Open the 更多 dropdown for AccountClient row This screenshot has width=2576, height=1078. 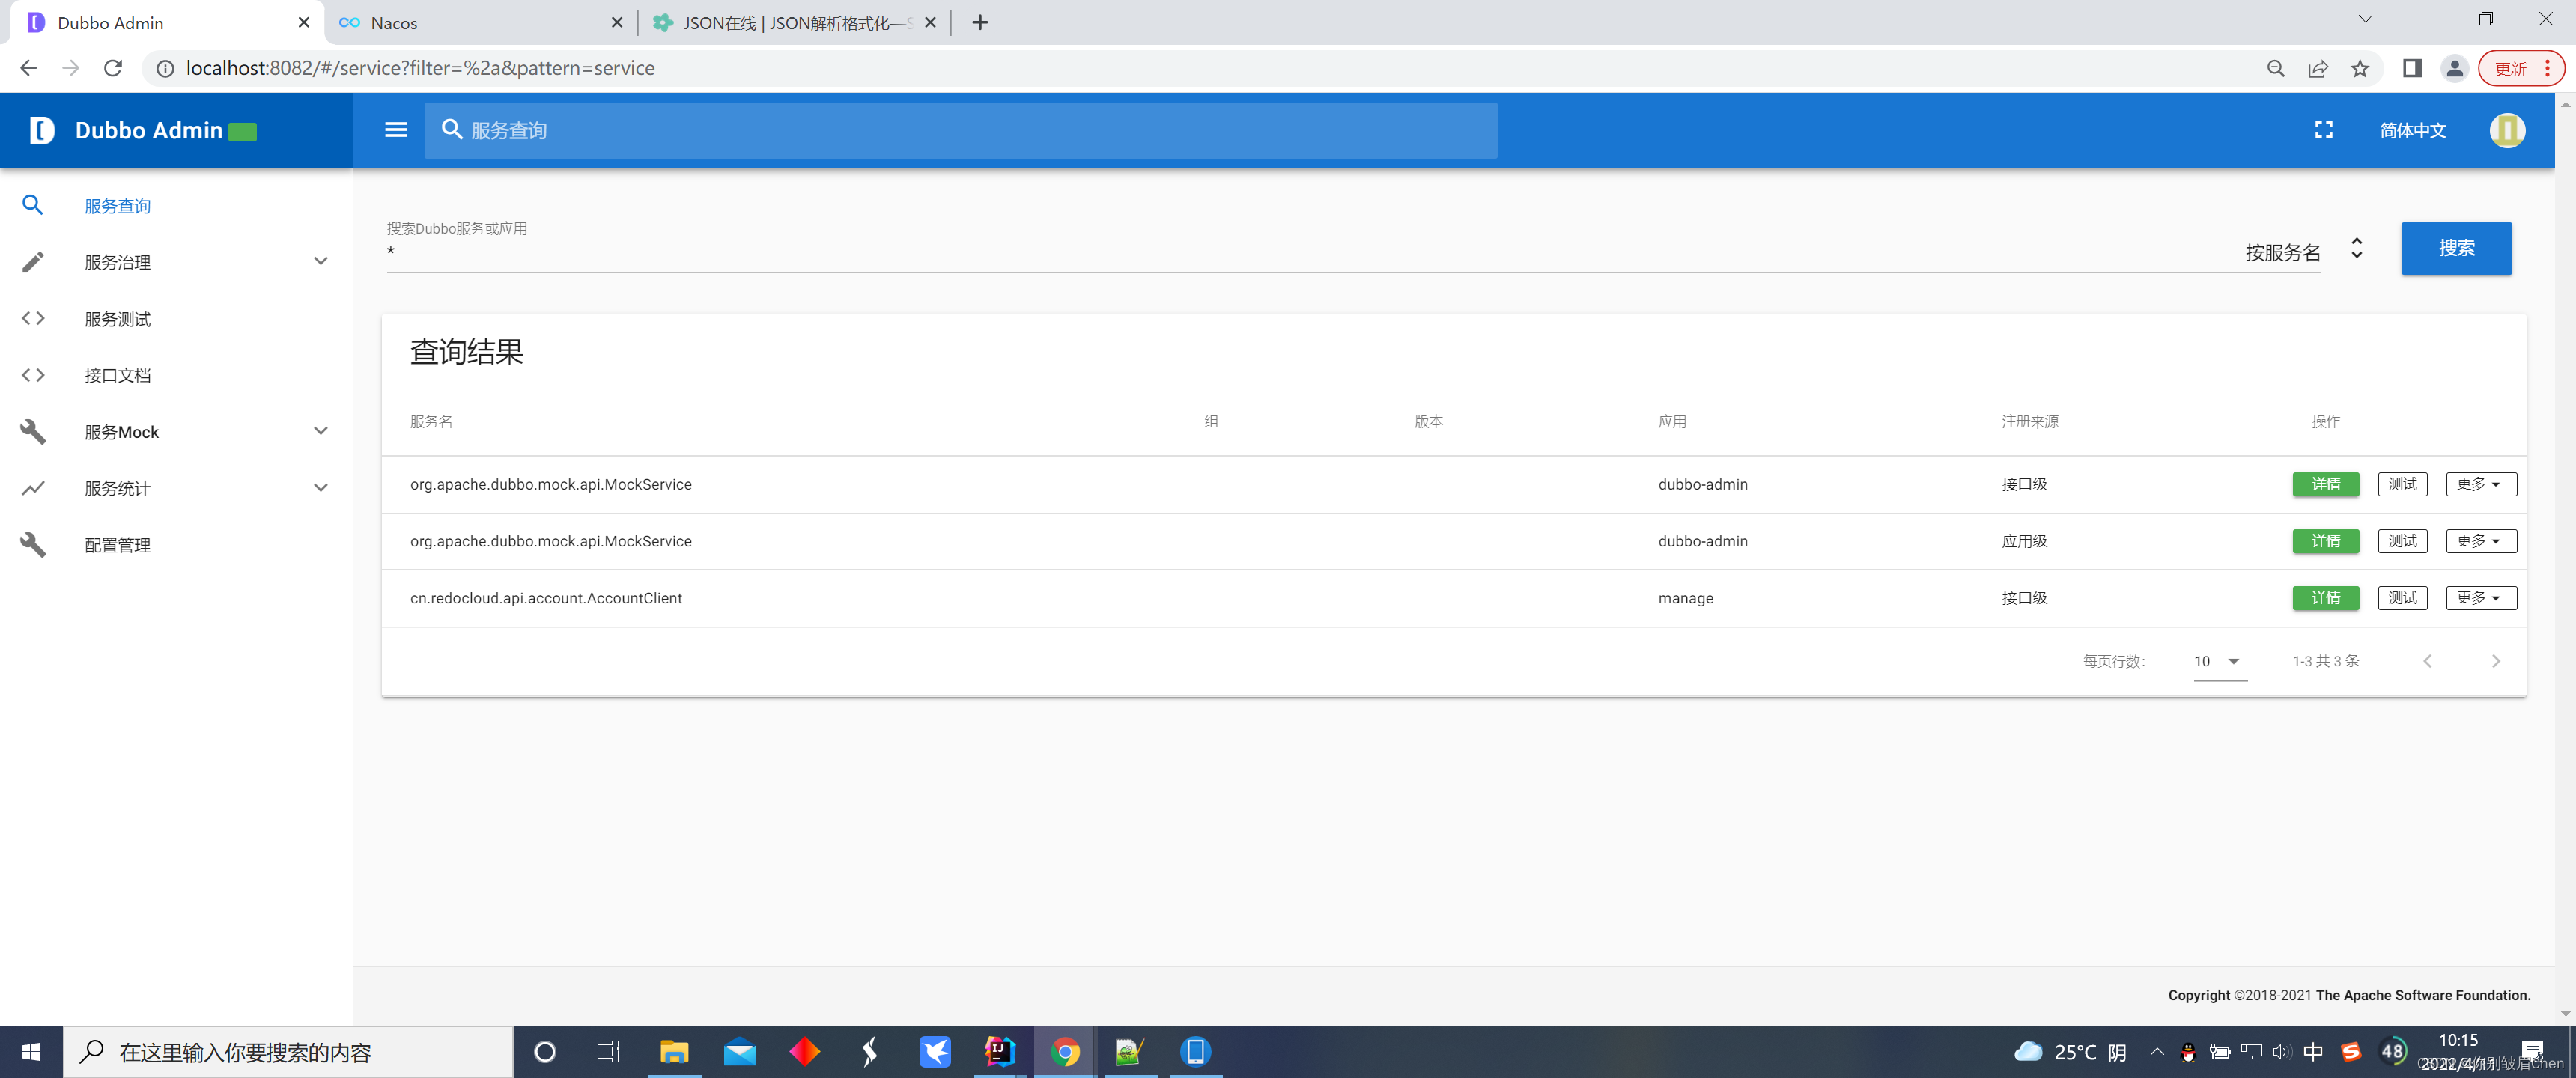[x=2480, y=598]
